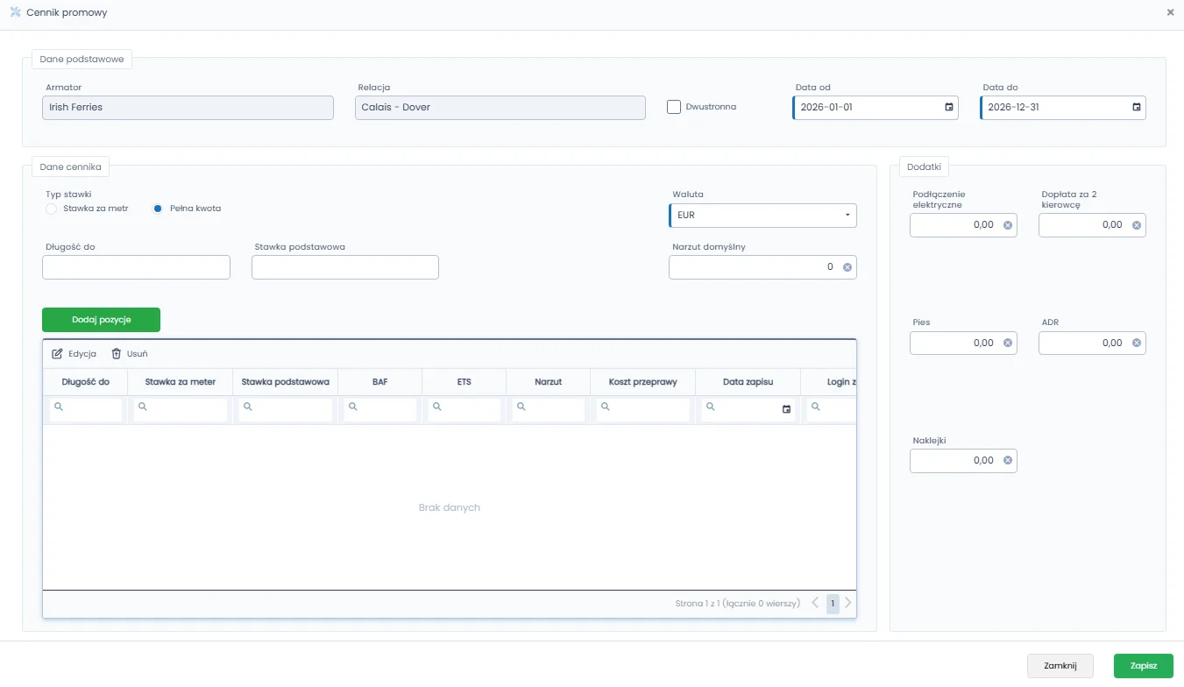
Task: Go to previous page of the grid
Action: 815,603
